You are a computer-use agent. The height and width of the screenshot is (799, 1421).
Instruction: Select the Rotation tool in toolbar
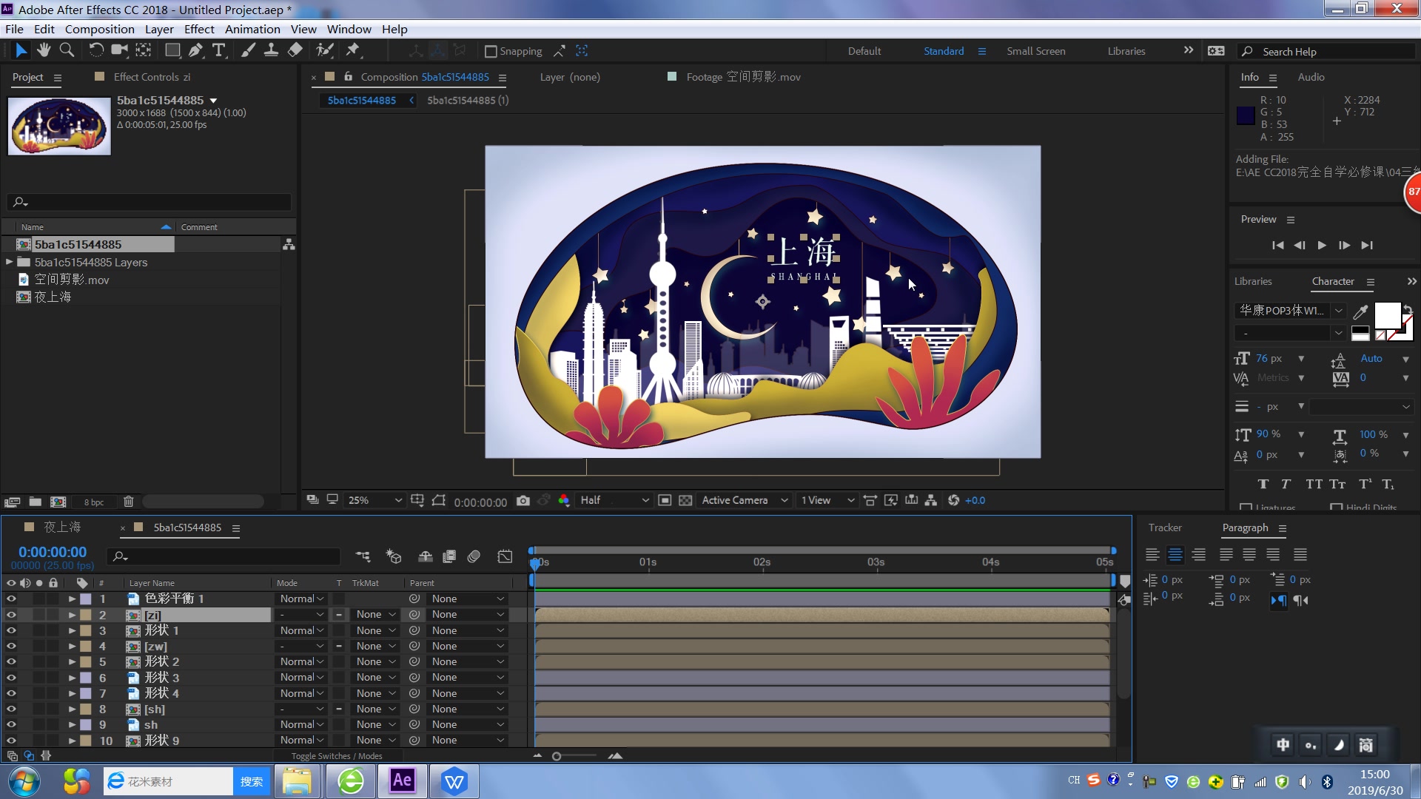click(x=94, y=51)
